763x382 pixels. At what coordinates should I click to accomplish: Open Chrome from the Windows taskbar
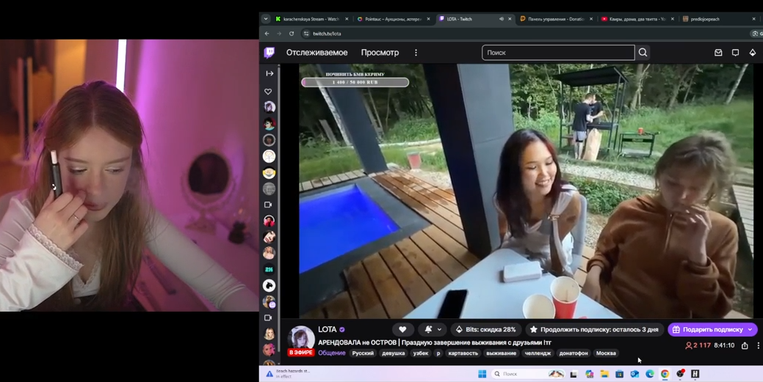665,374
